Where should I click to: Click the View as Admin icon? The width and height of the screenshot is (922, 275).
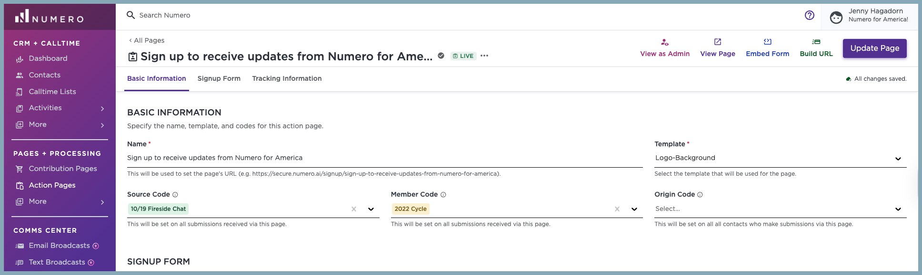pos(665,42)
